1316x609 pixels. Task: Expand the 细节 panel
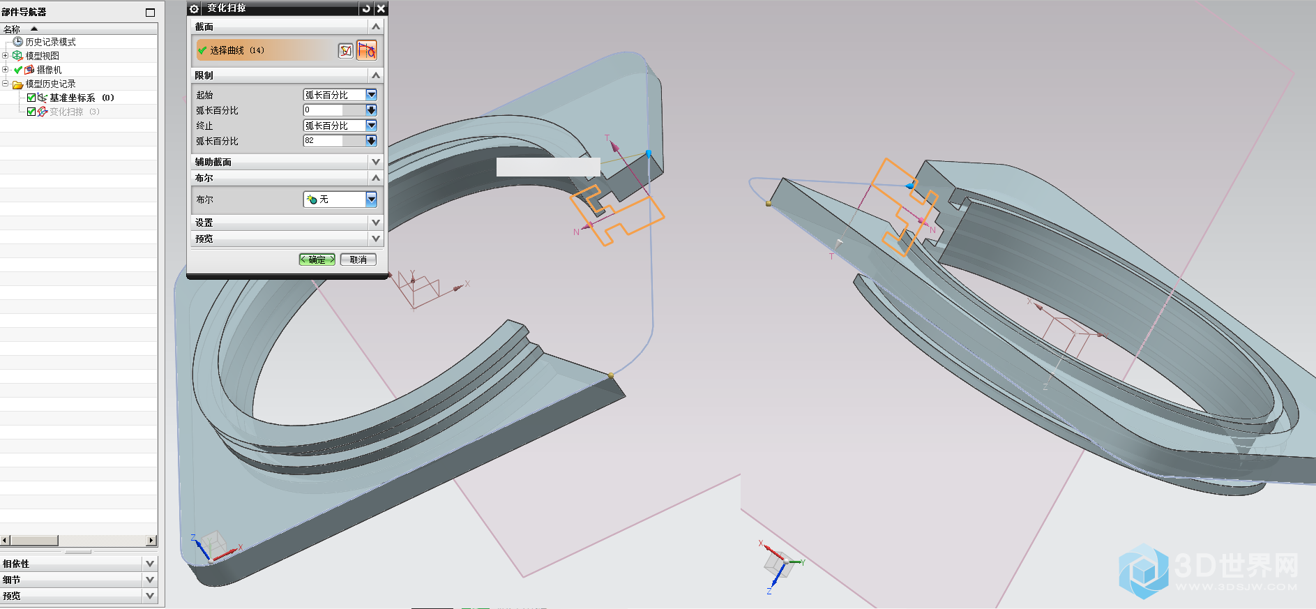pyautogui.click(x=150, y=580)
